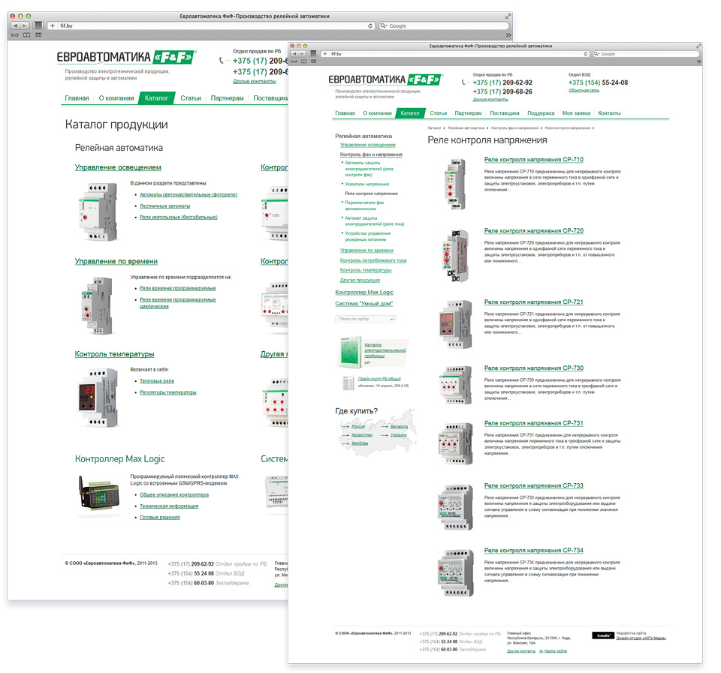This screenshot has height=673, width=721.
Task: Reload the page in the front Safari window
Action: (585, 54)
